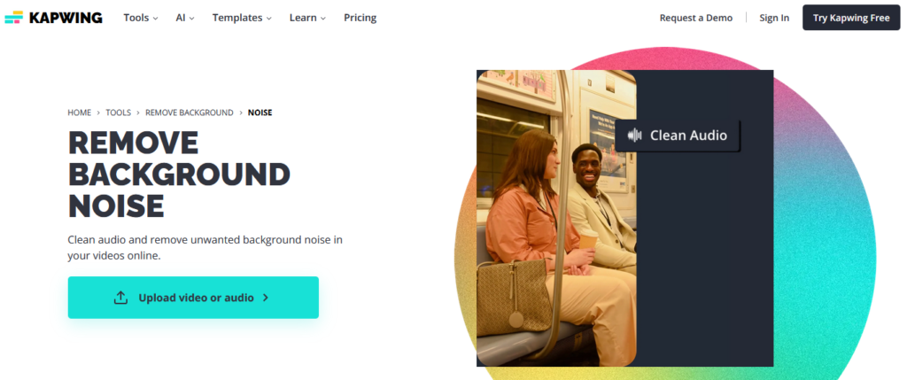Open TOOLS in the breadcrumb

click(118, 112)
